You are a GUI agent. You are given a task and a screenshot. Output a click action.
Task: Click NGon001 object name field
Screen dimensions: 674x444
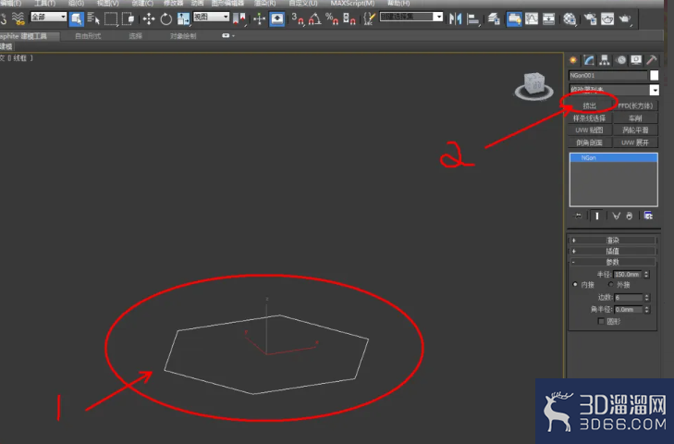pyautogui.click(x=607, y=75)
